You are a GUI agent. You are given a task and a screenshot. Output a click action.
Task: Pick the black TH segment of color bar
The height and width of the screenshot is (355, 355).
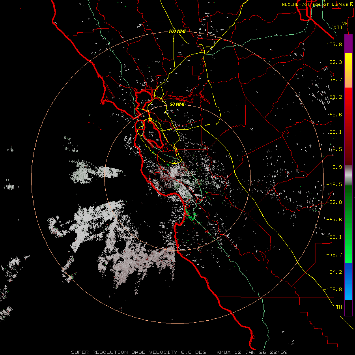(348, 307)
